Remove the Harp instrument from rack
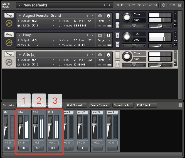Image resolution: width=185 pixels, height=158 pixels. click(x=175, y=33)
